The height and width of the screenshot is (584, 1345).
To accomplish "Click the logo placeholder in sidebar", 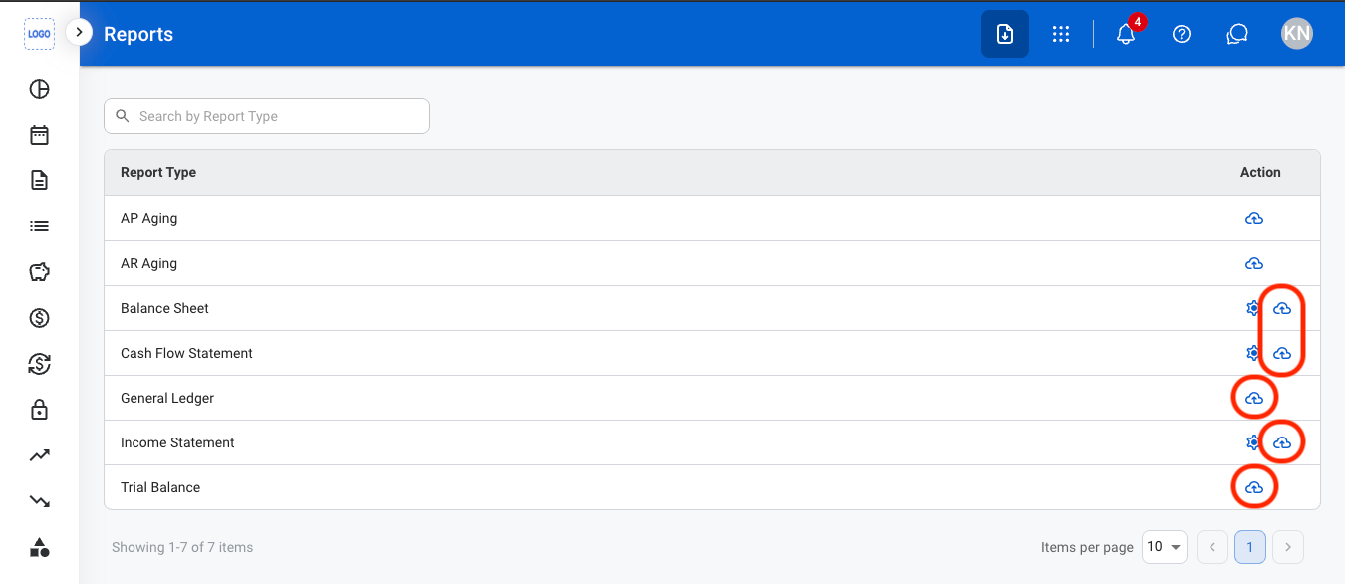I will pyautogui.click(x=39, y=34).
